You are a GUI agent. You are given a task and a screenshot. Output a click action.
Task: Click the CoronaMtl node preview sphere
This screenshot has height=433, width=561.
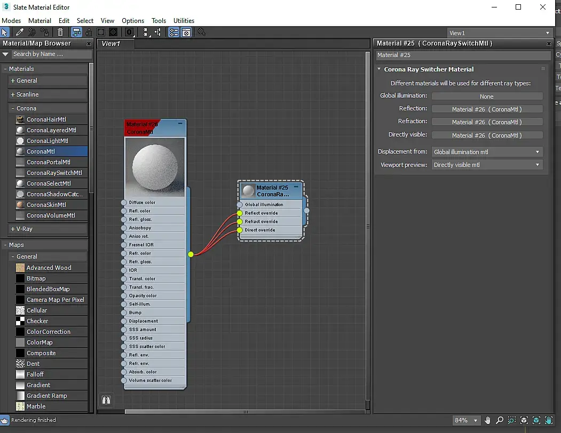coord(155,167)
